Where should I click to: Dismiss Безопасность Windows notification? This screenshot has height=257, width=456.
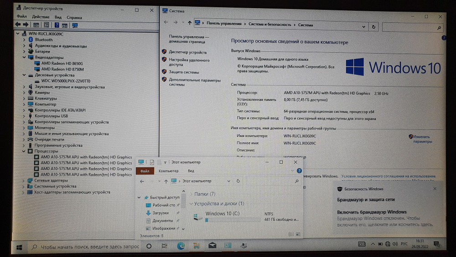point(435,189)
